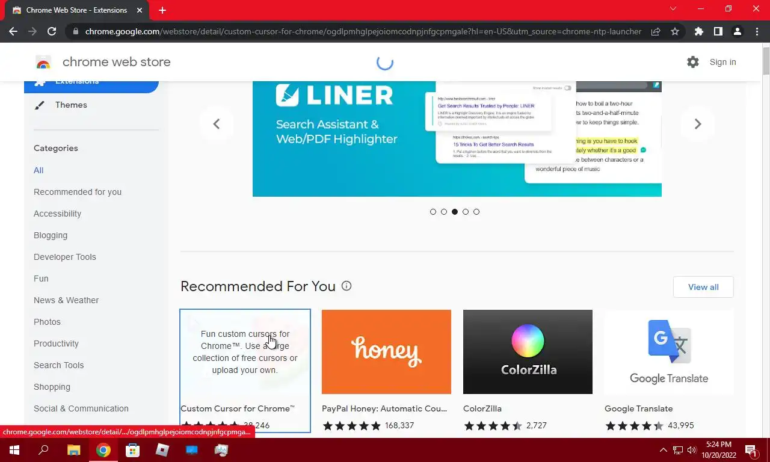Select the first carousel dot

433,212
